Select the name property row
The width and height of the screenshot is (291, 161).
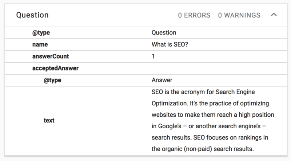(146, 44)
